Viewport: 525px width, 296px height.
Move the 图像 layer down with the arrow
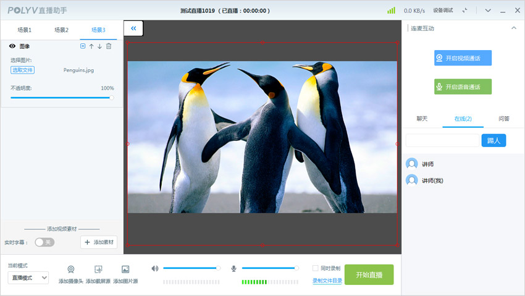pyautogui.click(x=99, y=46)
